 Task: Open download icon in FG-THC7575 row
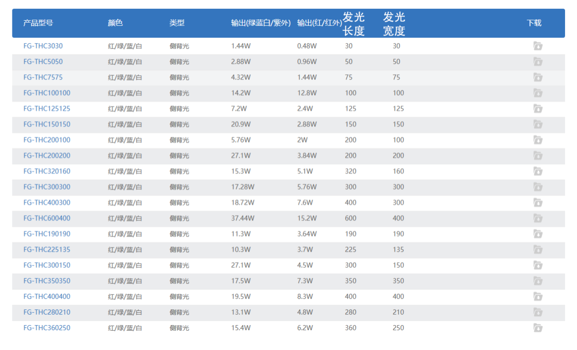pyautogui.click(x=538, y=77)
